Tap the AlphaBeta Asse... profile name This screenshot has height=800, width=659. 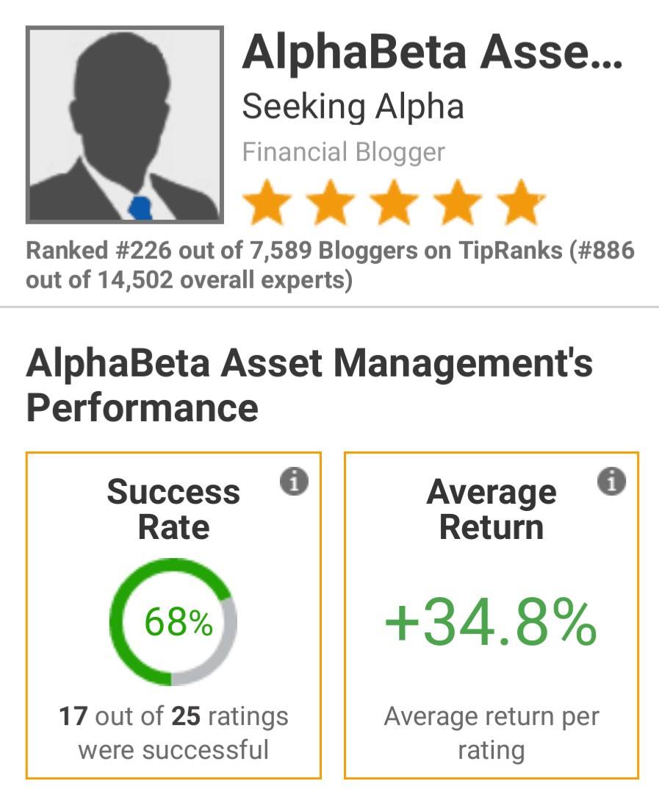click(432, 52)
